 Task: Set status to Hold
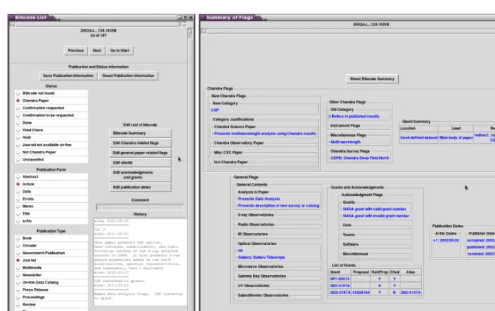pos(51,138)
